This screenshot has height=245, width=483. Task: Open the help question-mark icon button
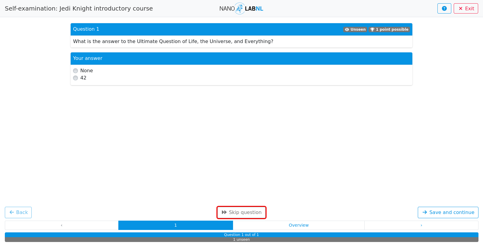[444, 8]
